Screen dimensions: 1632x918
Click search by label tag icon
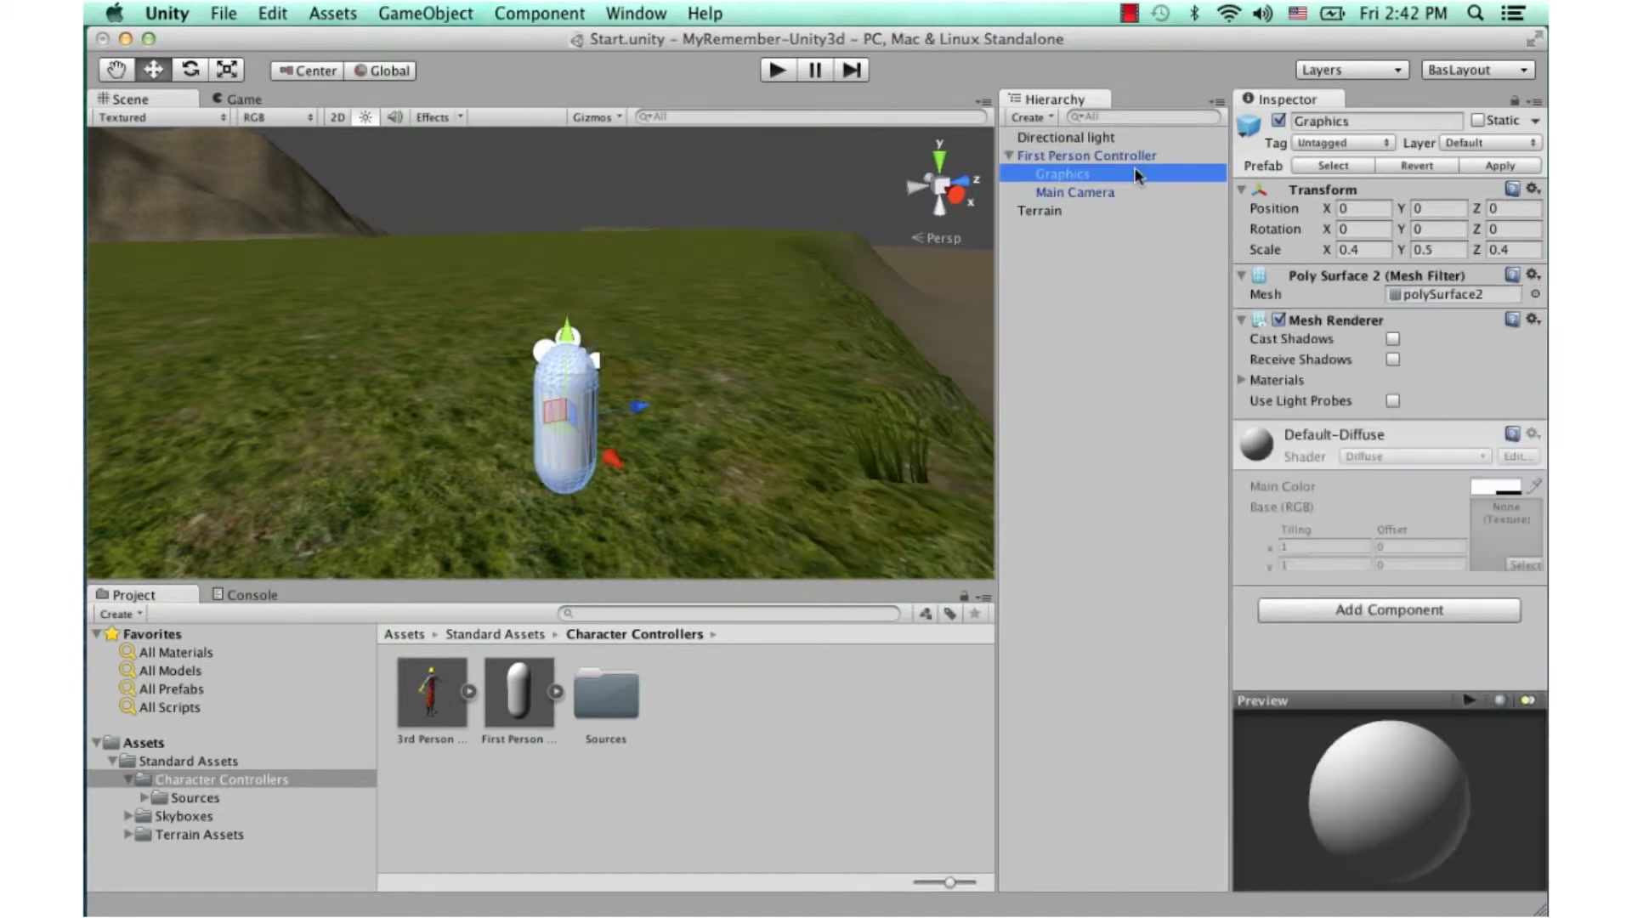949,614
